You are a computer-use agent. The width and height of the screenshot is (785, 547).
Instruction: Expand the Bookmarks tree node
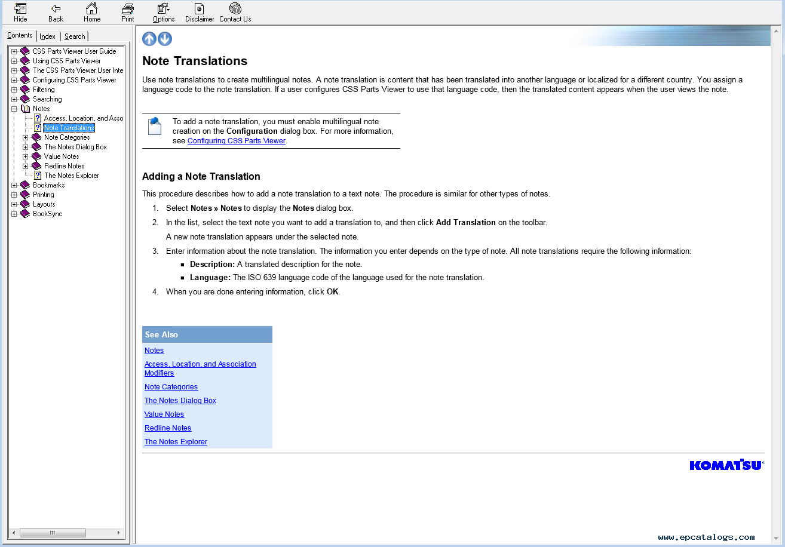pyautogui.click(x=14, y=185)
